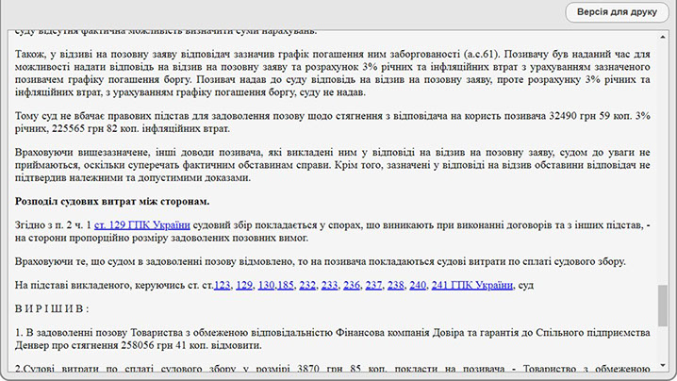Open the article 233 link
The image size is (677, 381).
tap(329, 285)
